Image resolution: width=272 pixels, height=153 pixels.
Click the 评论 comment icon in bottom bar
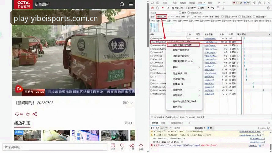click(113, 147)
